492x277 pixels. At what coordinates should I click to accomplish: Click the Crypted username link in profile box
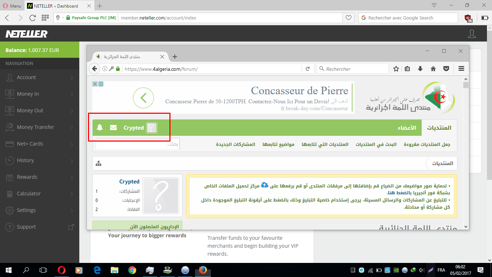coord(129,182)
